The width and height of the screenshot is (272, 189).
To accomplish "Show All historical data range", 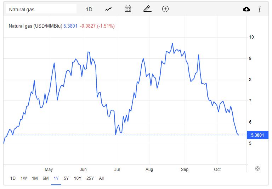I will pyautogui.click(x=101, y=178).
